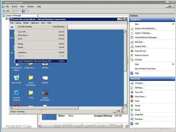Click Save in IranCode actions pane
The height and width of the screenshot is (132, 176).
pyautogui.click(x=137, y=101)
